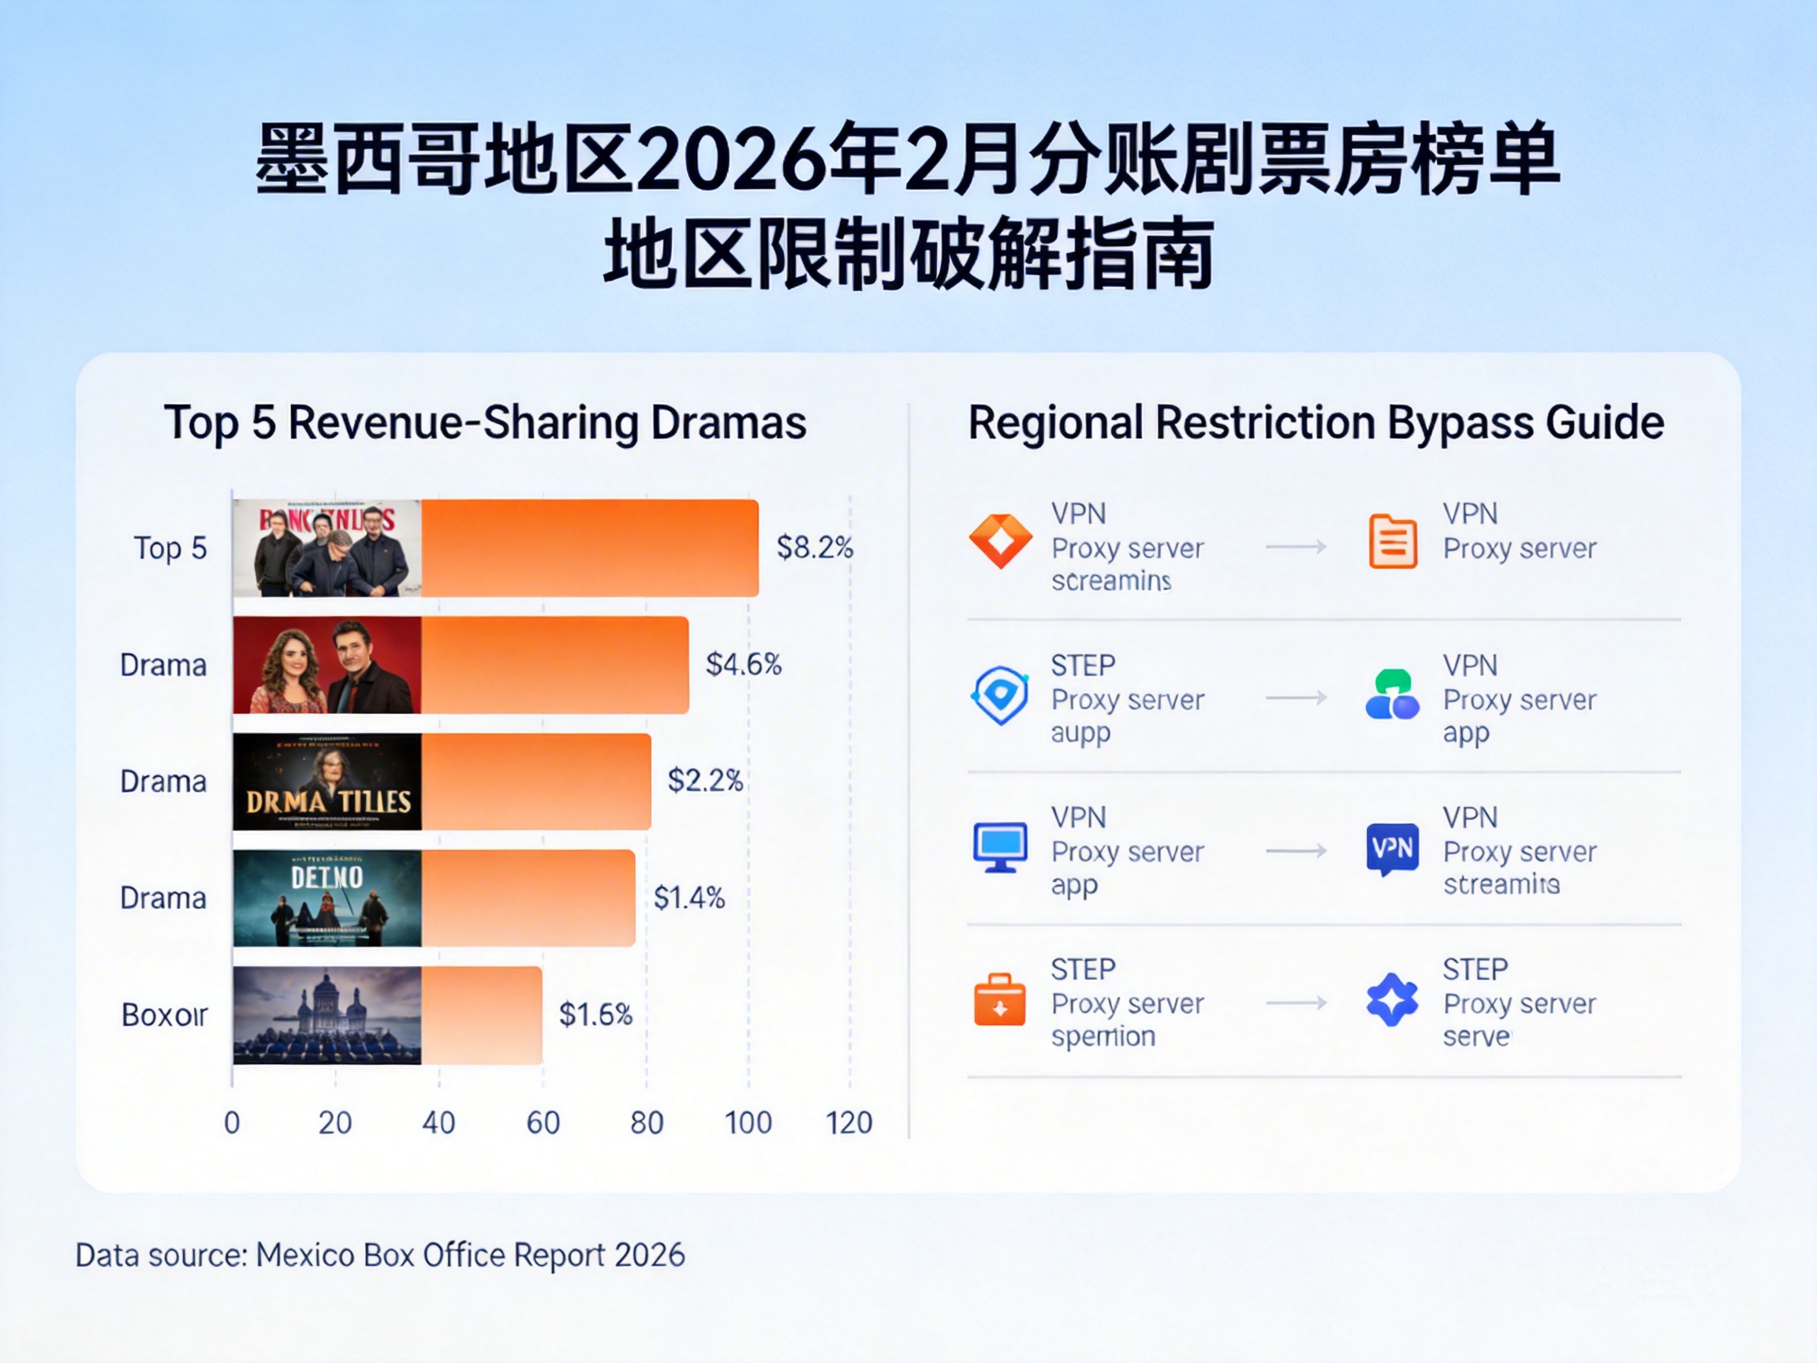Click the blue computer monitor icon
Viewport: 1817px width, 1363px height.
pos(1000,847)
